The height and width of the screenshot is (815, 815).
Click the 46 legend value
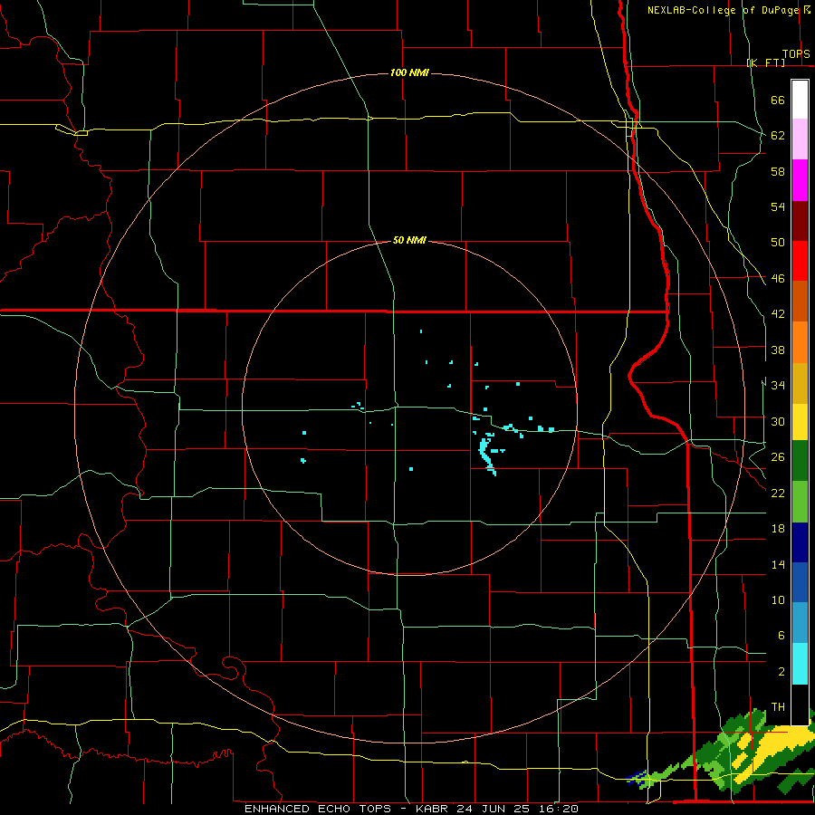tap(778, 279)
